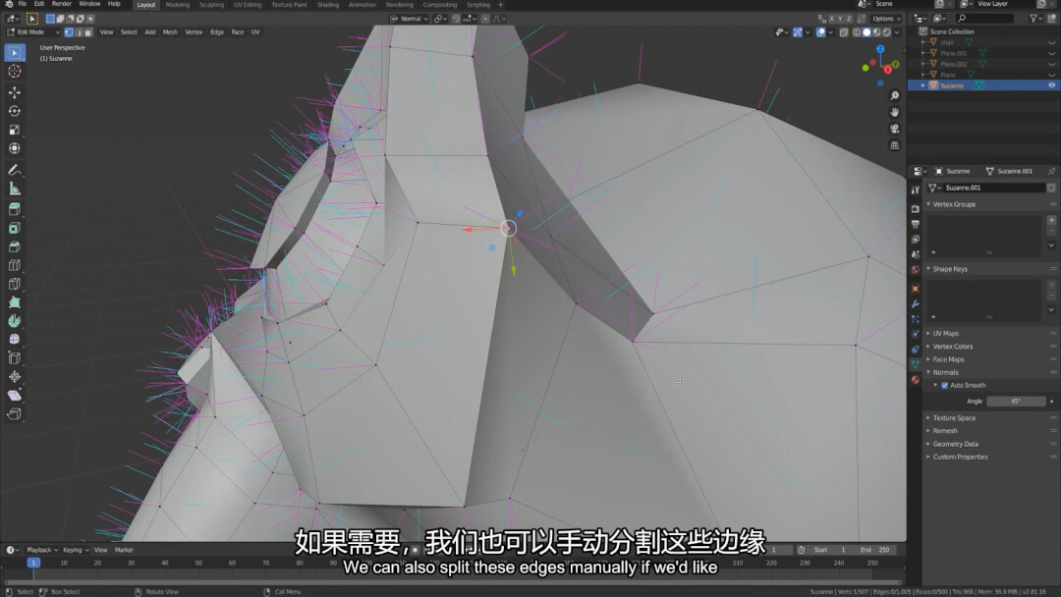The image size is (1061, 597).
Task: Toggle X-ray view button
Action: 844,31
